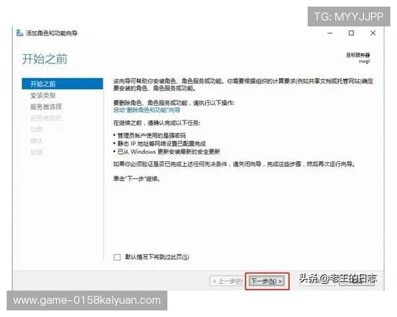The height and width of the screenshot is (317, 397).
Task: Open the 启动"删除角色和功能"向导 link
Action: 147,110
